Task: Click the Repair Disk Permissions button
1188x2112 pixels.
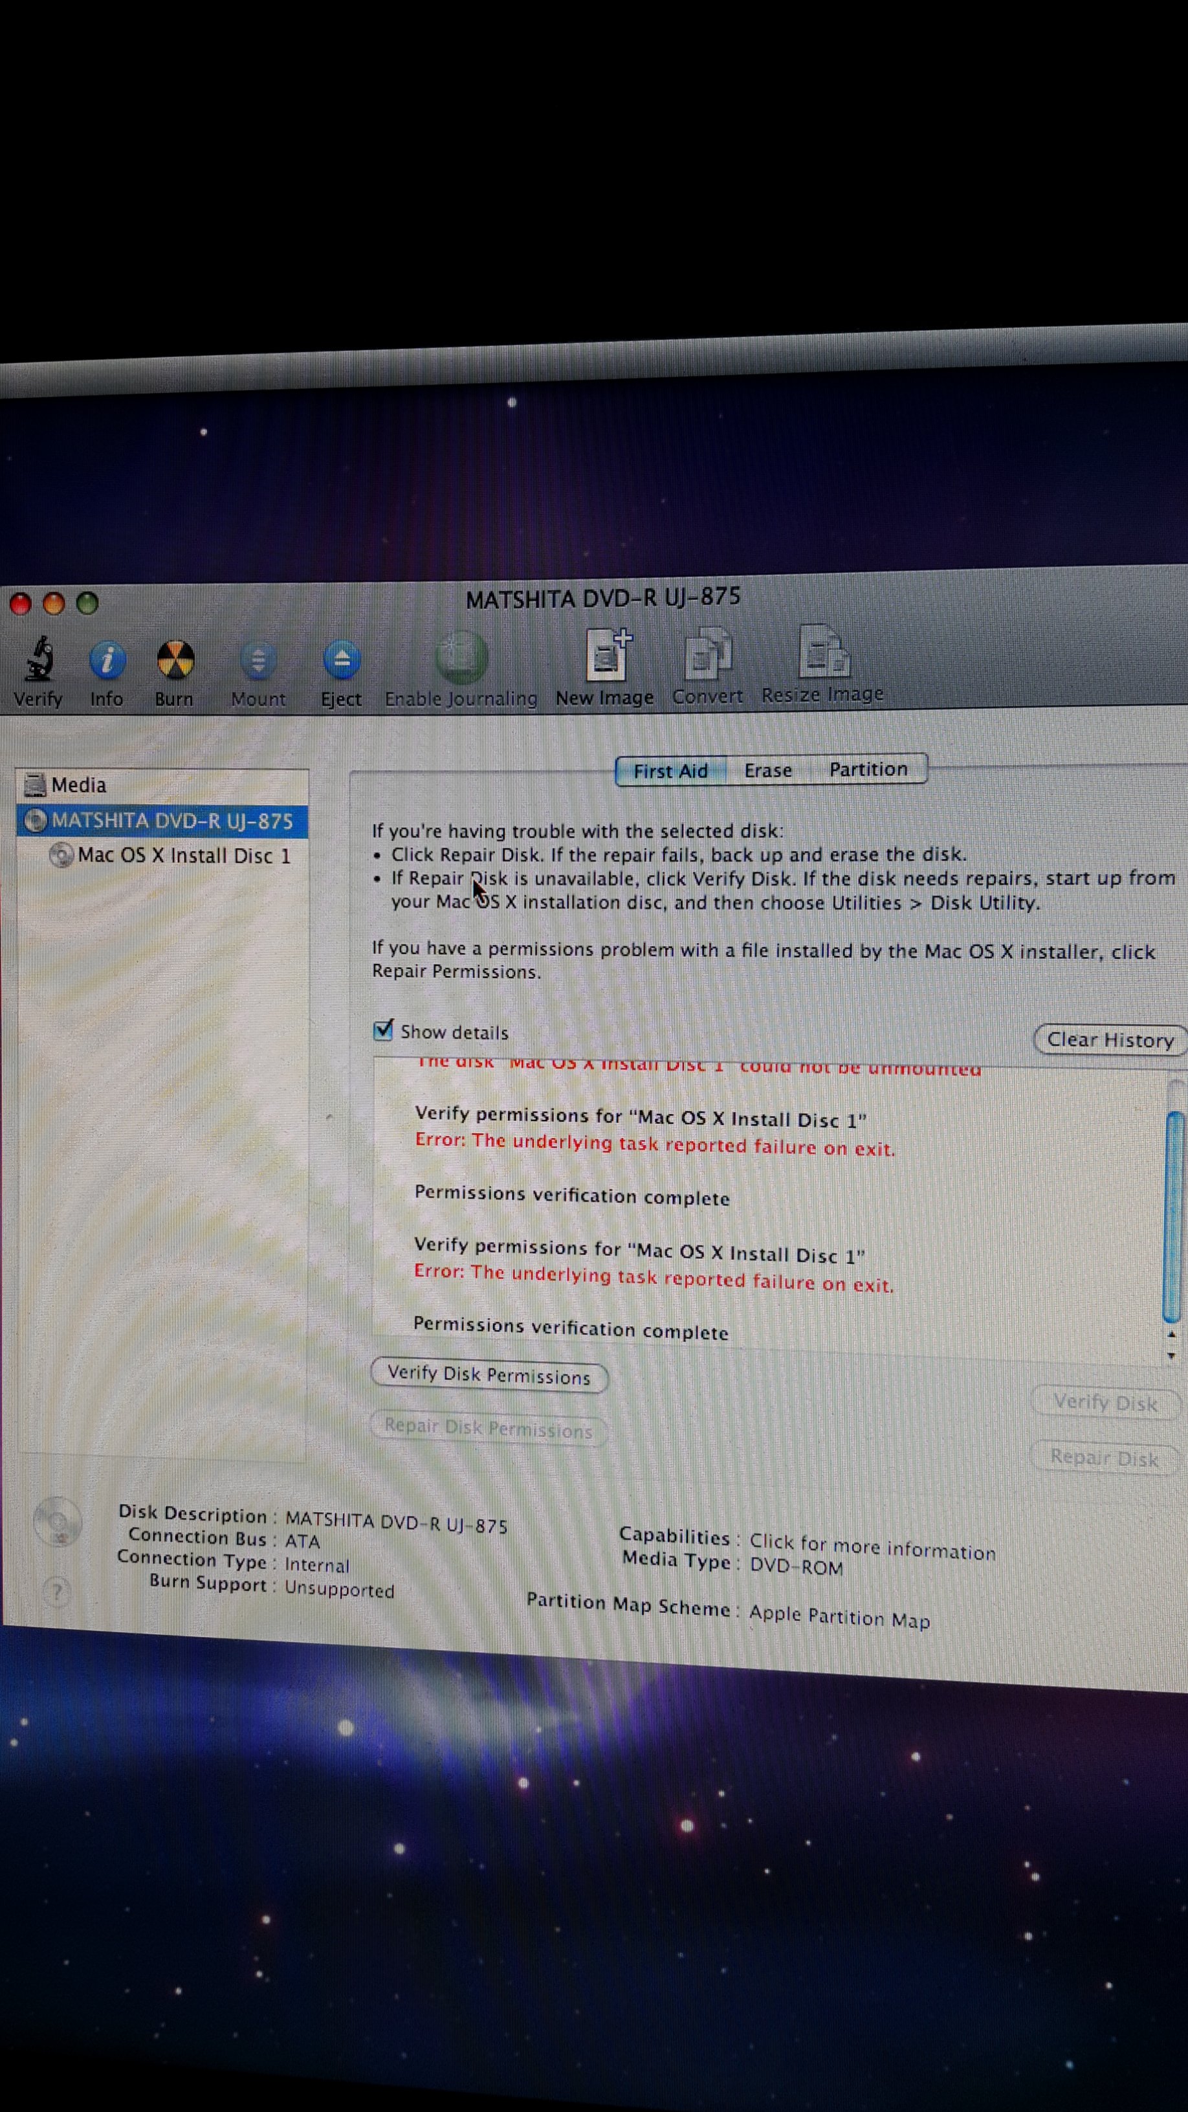Action: (489, 1429)
